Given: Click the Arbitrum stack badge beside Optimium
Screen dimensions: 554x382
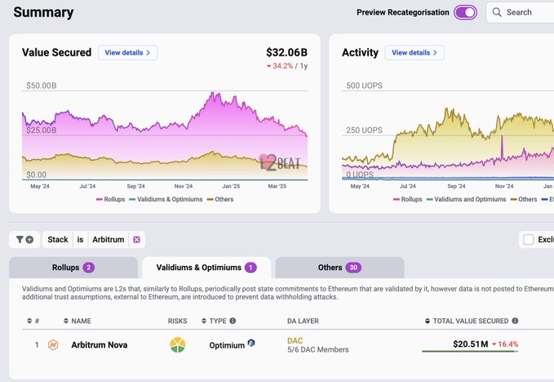Looking at the screenshot, I should pyautogui.click(x=251, y=344).
